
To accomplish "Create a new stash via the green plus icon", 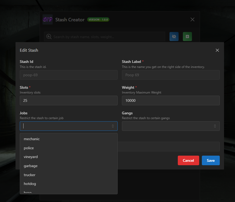I will point(187,37).
